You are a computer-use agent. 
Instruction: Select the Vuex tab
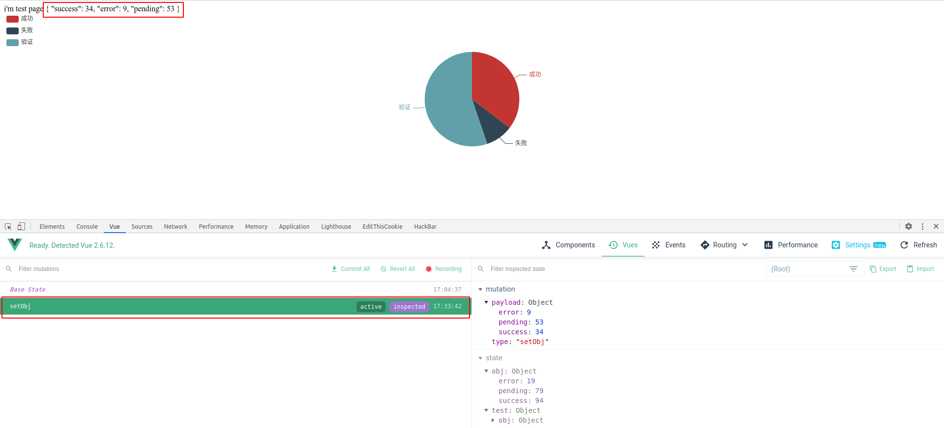623,245
